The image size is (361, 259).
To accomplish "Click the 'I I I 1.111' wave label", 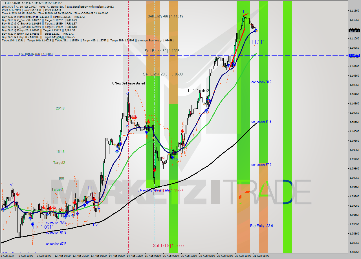I will [x=256, y=42].
